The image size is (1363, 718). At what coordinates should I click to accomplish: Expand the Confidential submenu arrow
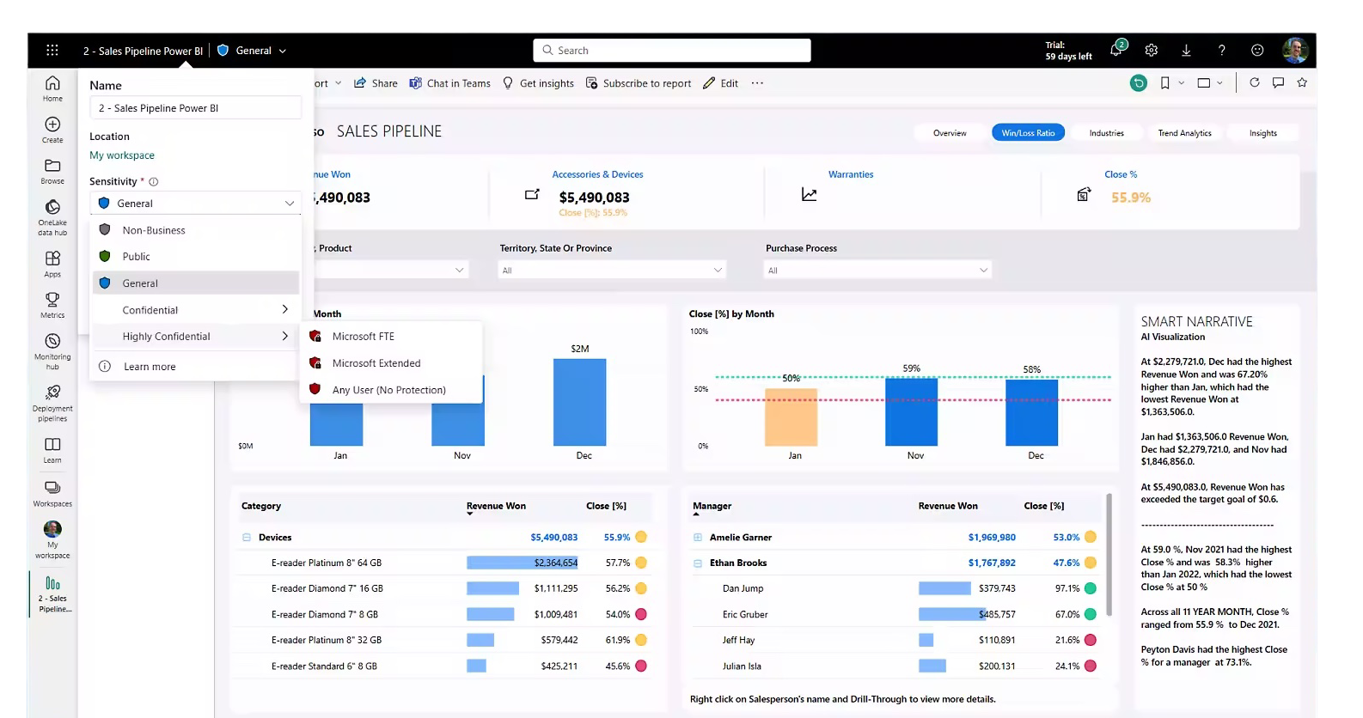point(285,309)
